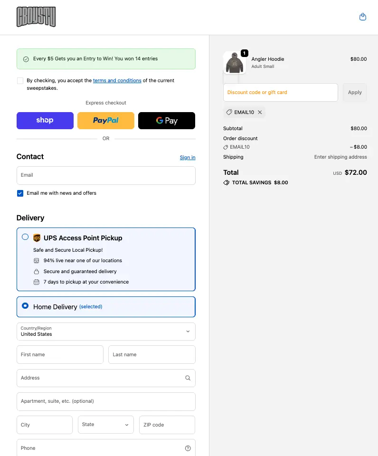The width and height of the screenshot is (378, 456).
Task: Check out with the PayPal button
Action: pos(106,121)
